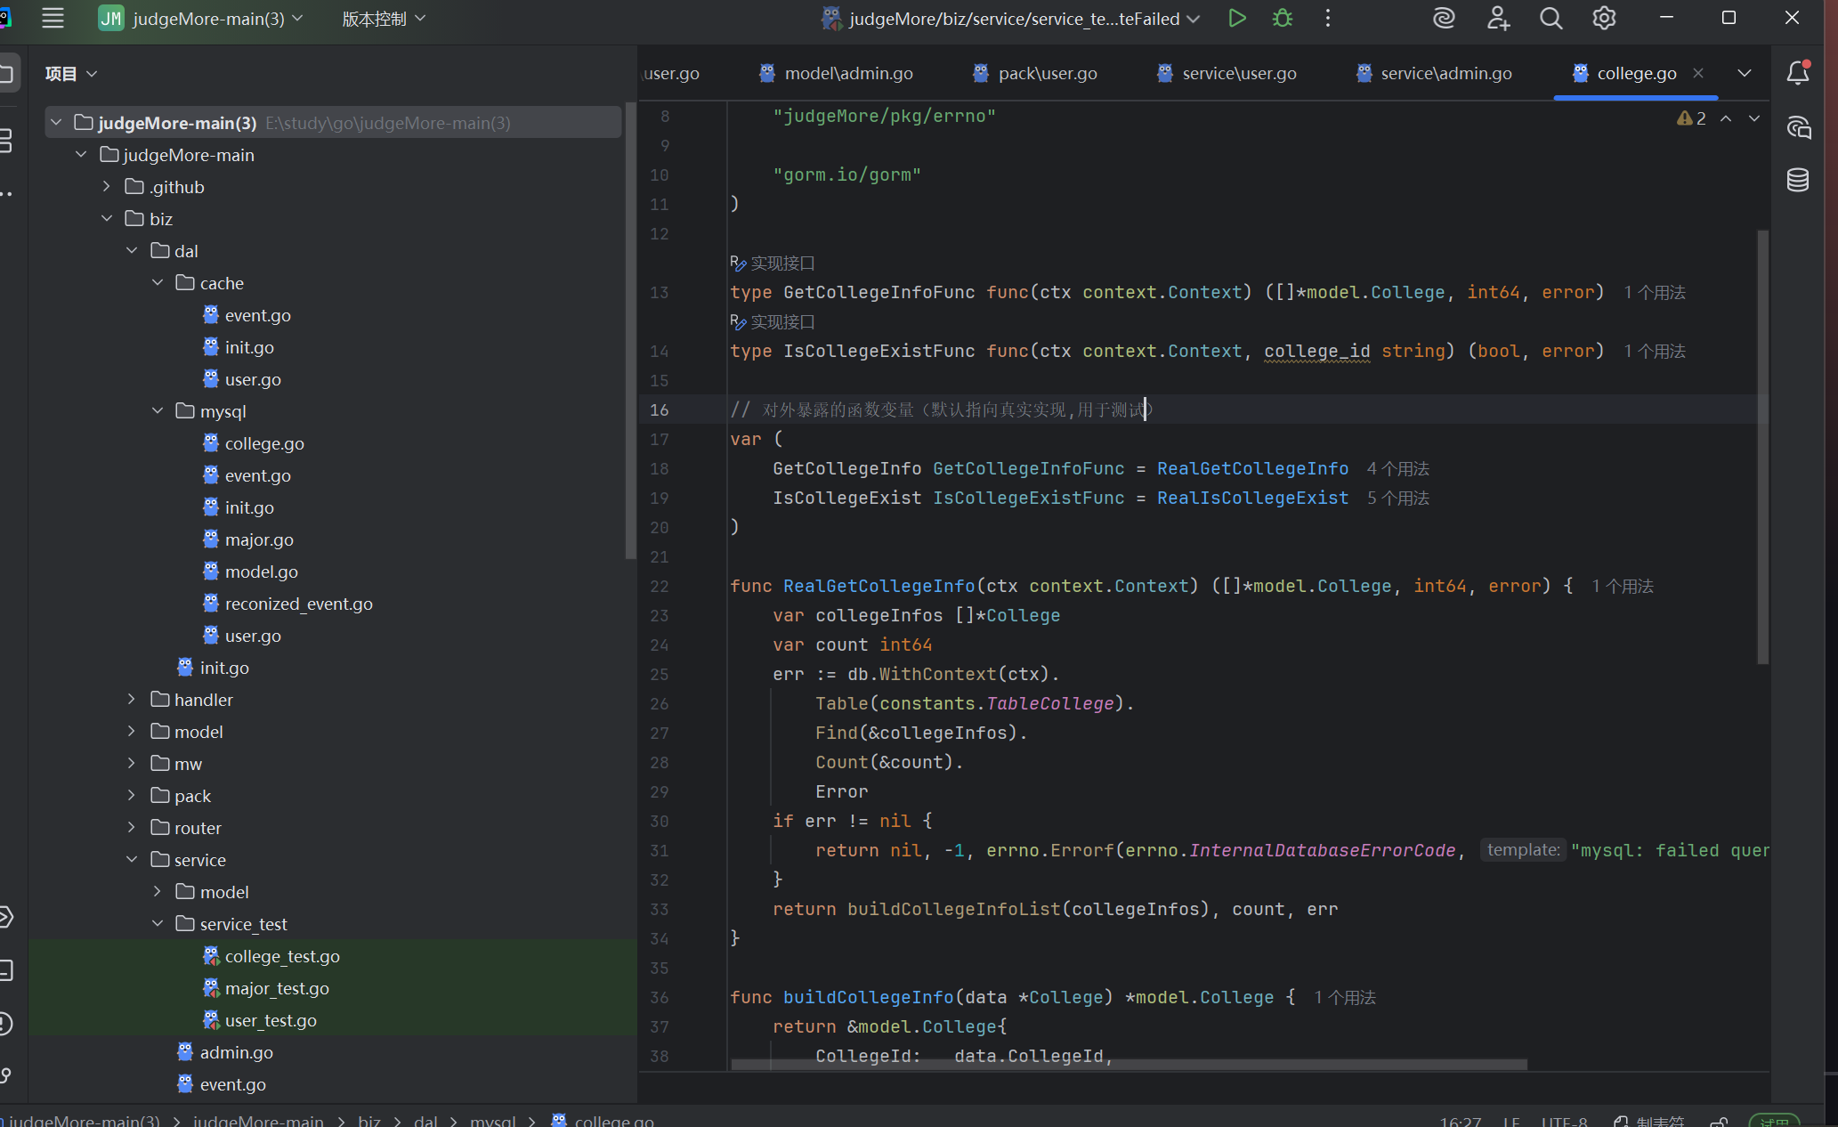The image size is (1838, 1127).
Task: Run the current test configuration
Action: (x=1236, y=19)
